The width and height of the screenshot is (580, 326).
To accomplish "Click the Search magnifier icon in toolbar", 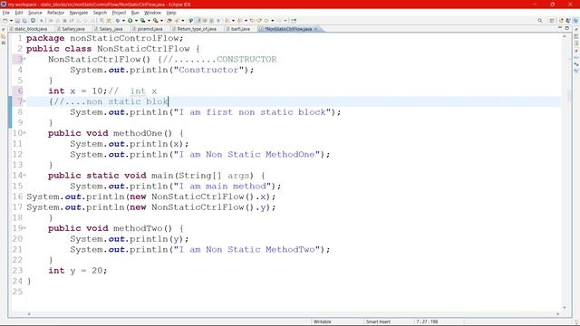I will point(540,21).
